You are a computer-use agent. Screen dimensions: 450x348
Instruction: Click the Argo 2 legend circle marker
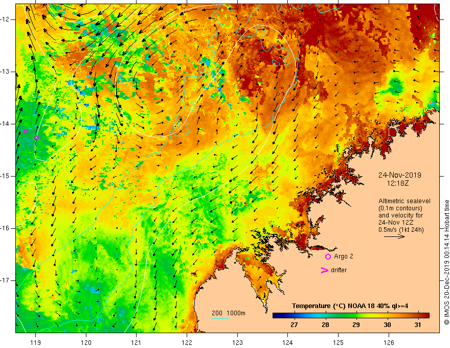[x=328, y=257]
